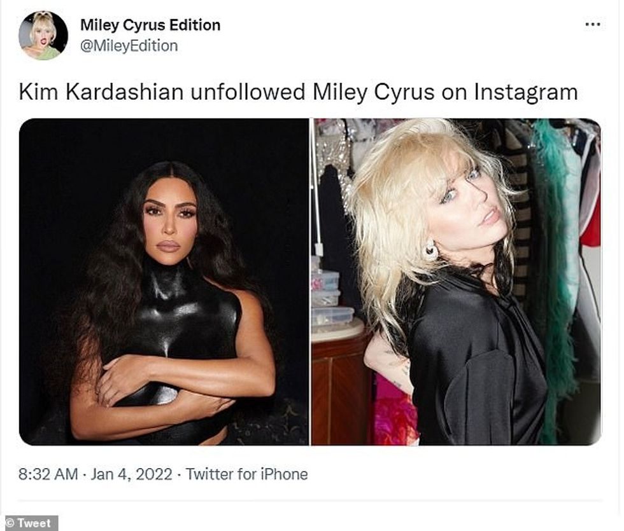Click the word Instagram in the tweet
The width and height of the screenshot is (624, 531).
(525, 92)
